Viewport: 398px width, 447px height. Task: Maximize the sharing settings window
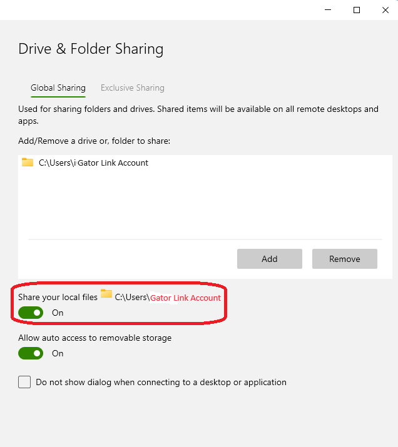(x=356, y=10)
